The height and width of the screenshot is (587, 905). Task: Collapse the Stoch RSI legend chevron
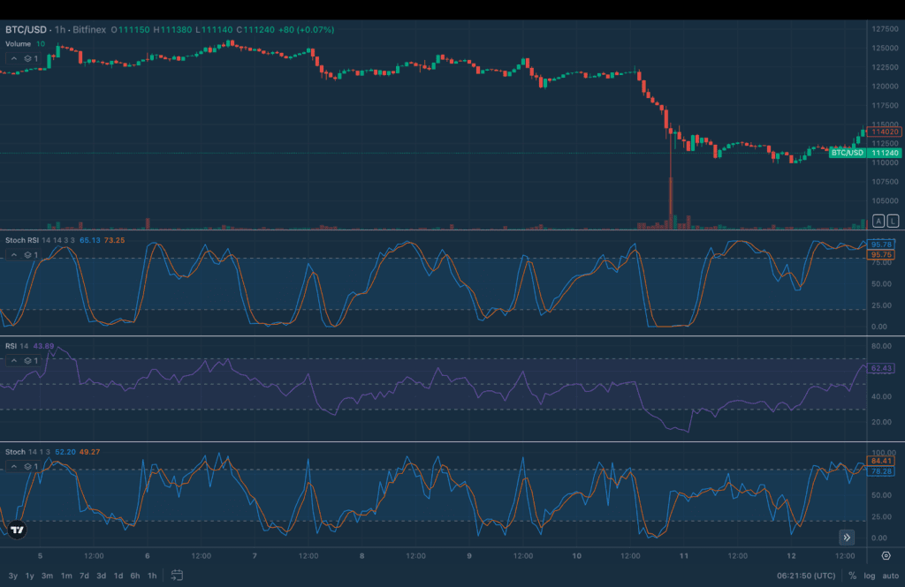(x=13, y=254)
